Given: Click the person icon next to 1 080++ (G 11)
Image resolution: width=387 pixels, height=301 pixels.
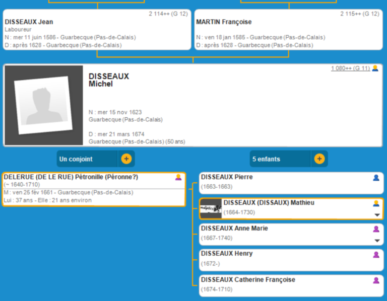Looking at the screenshot, I should coord(375,68).
